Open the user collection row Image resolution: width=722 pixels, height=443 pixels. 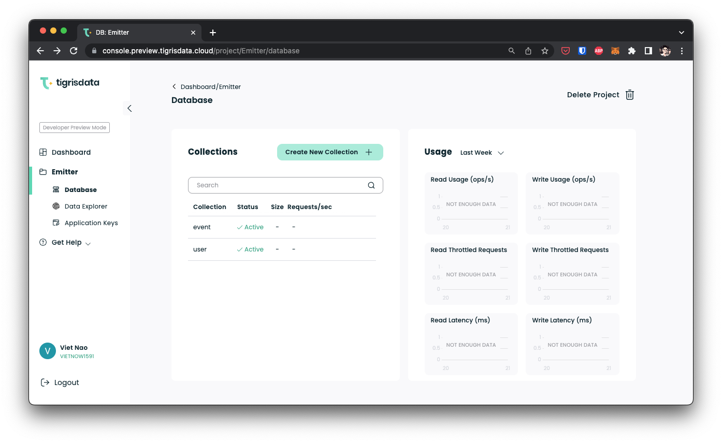(282, 249)
